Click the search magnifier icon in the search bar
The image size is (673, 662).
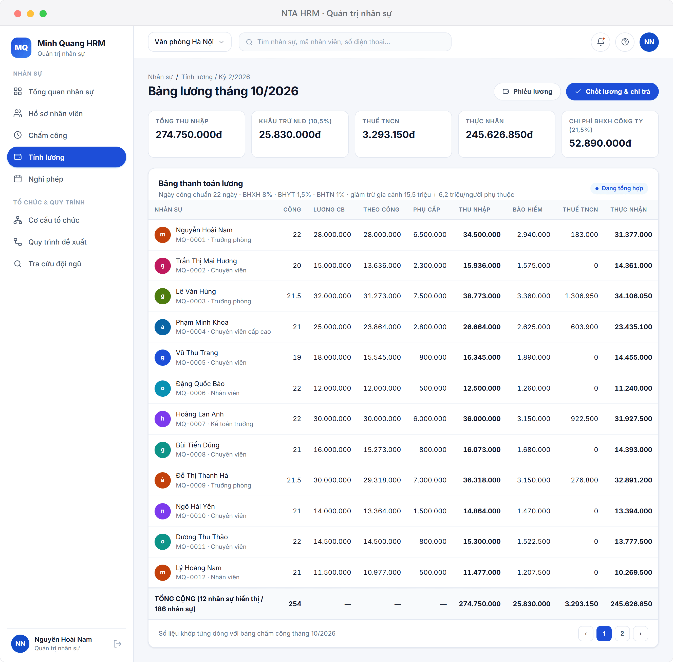coord(249,42)
